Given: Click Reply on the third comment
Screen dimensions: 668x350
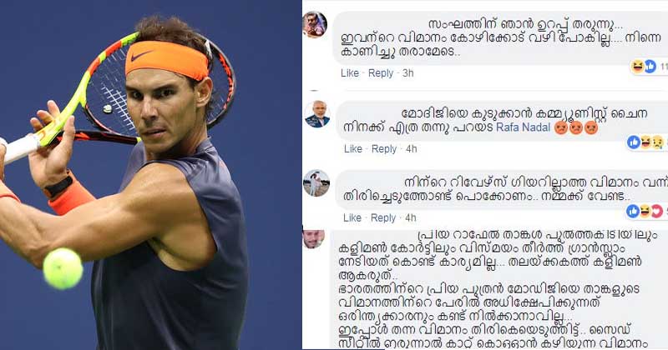Looking at the screenshot, I should click(383, 217).
